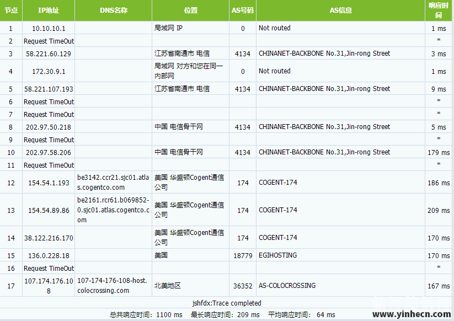Click AS number 174 in node 13 row

243,211
